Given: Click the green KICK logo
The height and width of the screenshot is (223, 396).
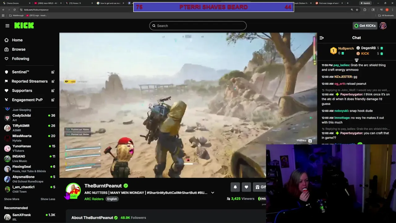Looking at the screenshot, I should (24, 25).
